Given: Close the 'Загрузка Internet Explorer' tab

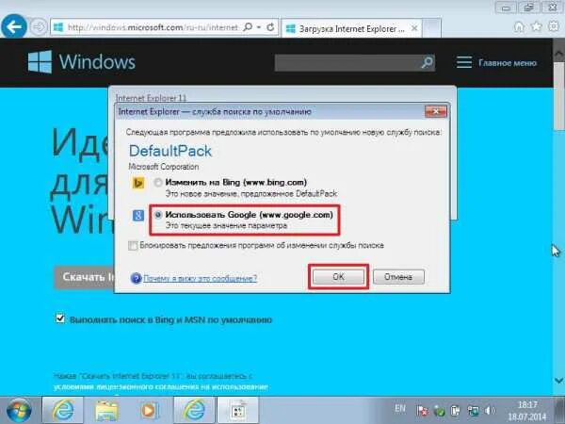Looking at the screenshot, I should [x=414, y=28].
